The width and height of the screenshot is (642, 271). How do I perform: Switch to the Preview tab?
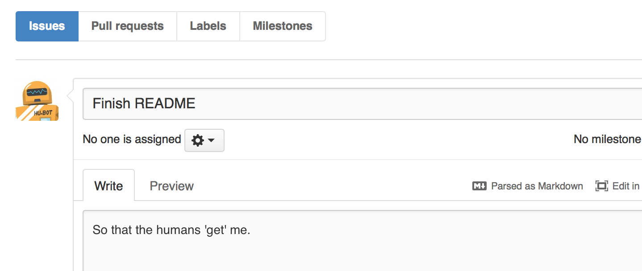click(x=172, y=186)
